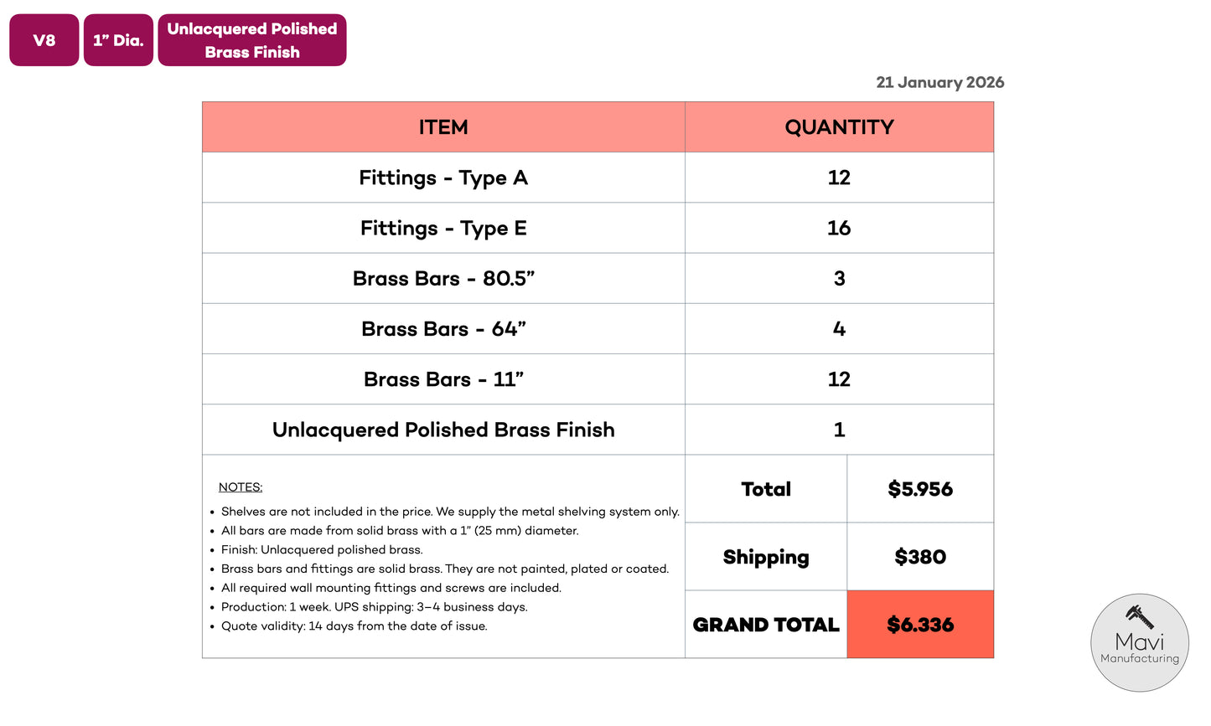This screenshot has height=726, width=1211.
Task: Click the NOTES heading
Action: (241, 487)
